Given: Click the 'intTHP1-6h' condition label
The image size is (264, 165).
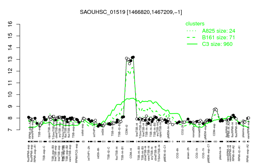Looking at the screenshot, I should point(94,130).
